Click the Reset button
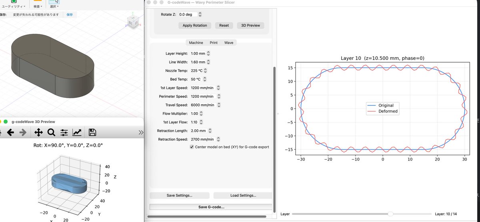480x222 pixels. pos(224,25)
